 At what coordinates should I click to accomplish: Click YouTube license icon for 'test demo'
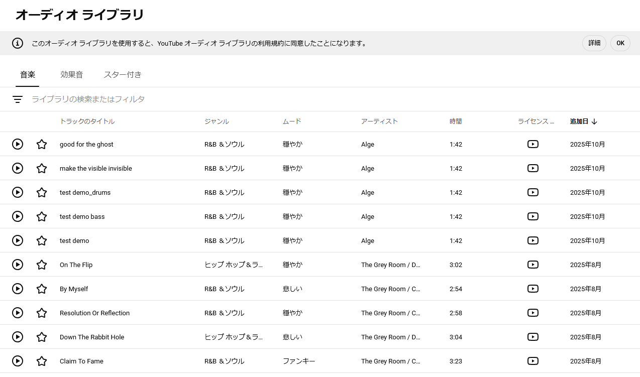(x=533, y=240)
